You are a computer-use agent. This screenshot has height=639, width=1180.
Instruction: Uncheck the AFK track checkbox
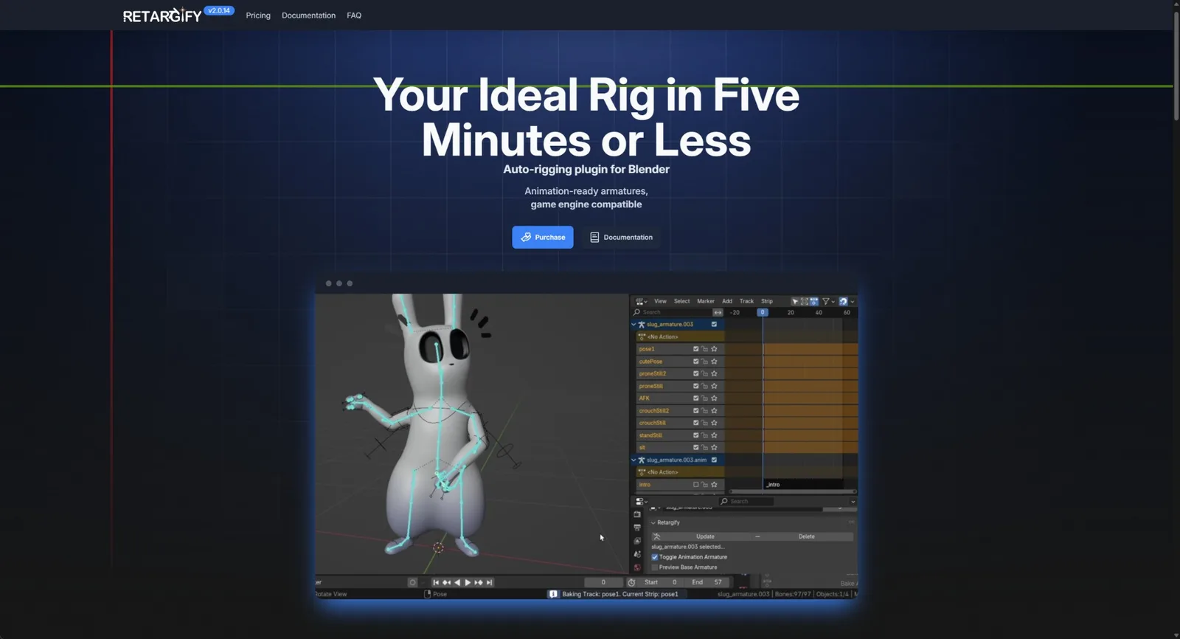pyautogui.click(x=695, y=398)
